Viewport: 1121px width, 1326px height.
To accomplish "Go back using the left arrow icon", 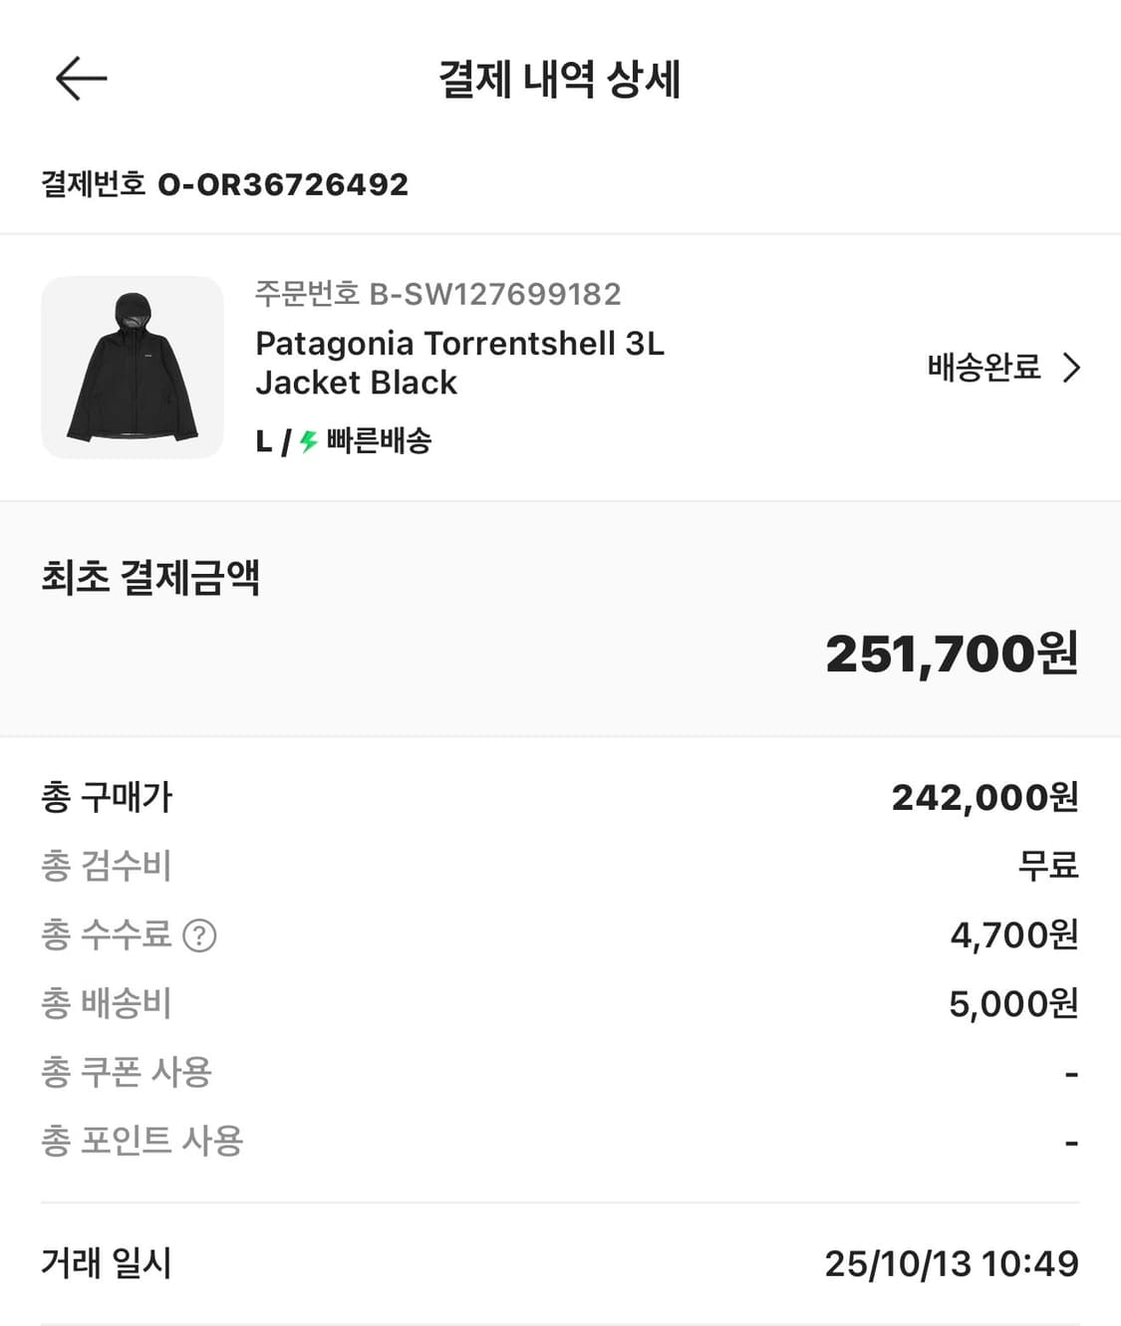I will pos(81,79).
